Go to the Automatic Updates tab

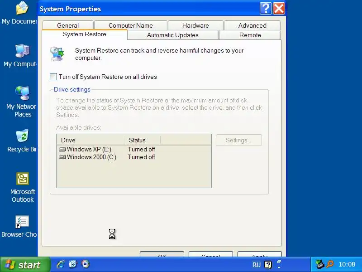point(173,35)
